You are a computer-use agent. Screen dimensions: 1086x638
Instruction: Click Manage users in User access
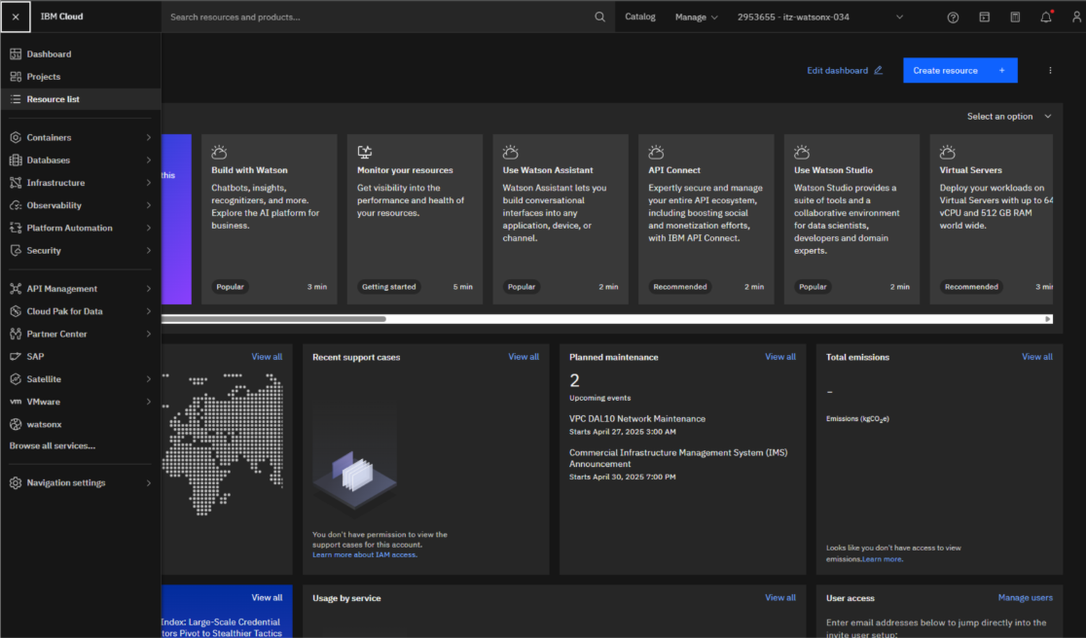pos(1025,598)
